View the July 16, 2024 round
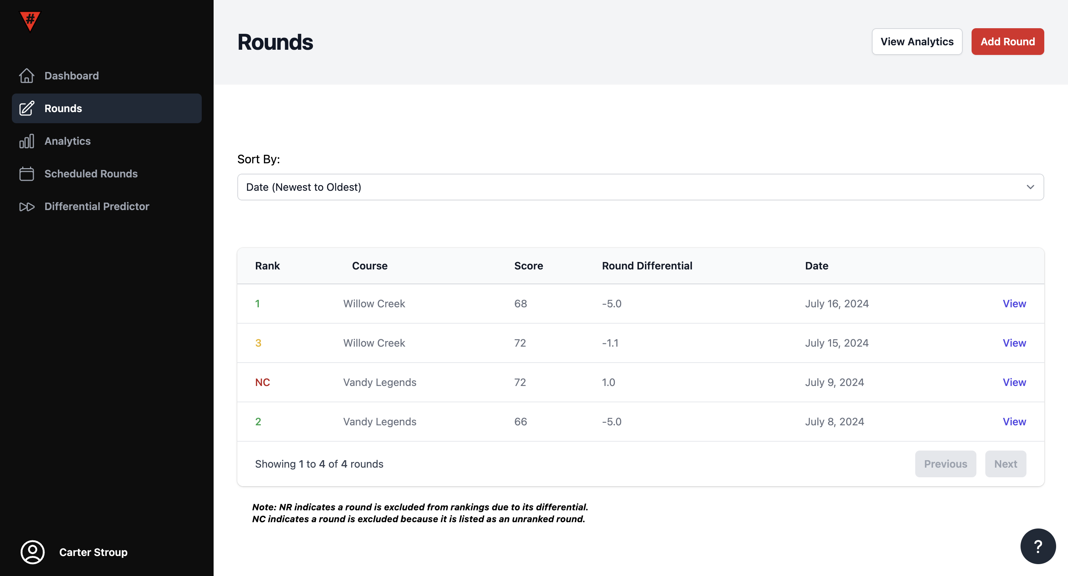The width and height of the screenshot is (1068, 576). (x=1014, y=303)
